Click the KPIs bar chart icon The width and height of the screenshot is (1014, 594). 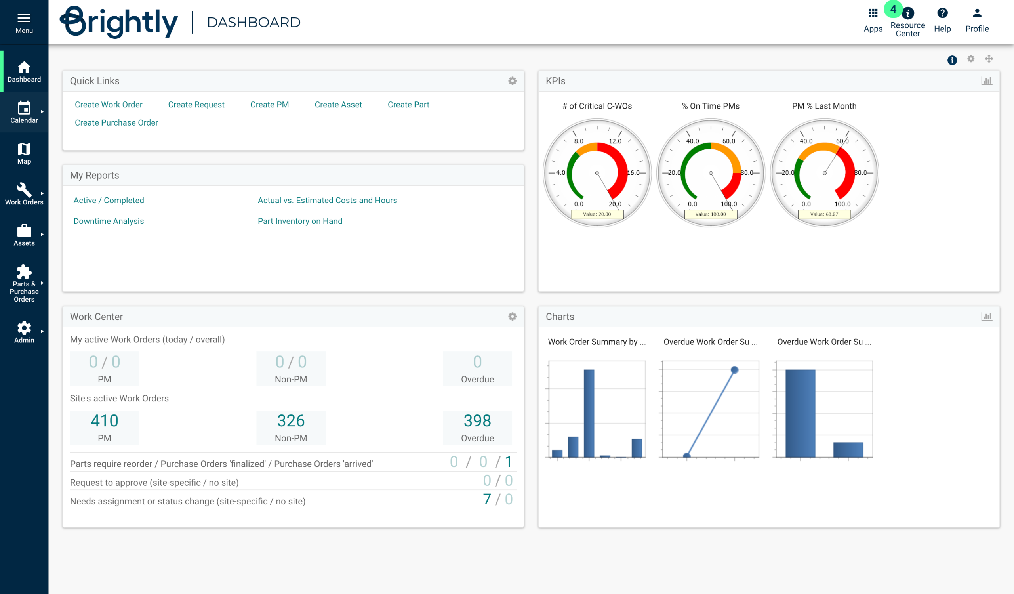[986, 81]
